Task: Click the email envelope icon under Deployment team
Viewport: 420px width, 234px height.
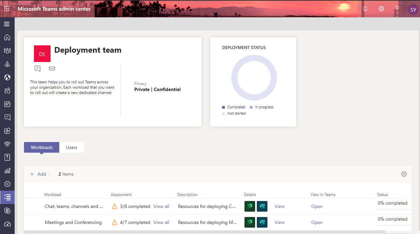Action: point(52,69)
